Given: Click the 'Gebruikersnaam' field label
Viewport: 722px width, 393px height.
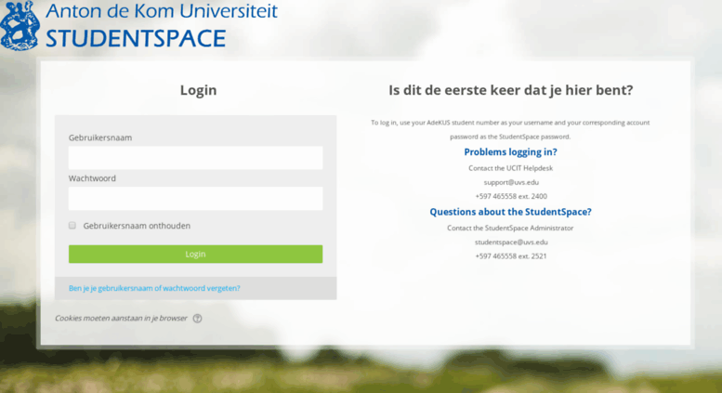Looking at the screenshot, I should pos(100,138).
